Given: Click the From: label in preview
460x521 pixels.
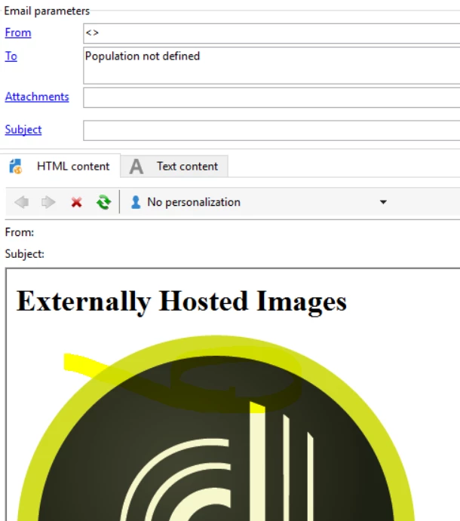Looking at the screenshot, I should (x=20, y=232).
